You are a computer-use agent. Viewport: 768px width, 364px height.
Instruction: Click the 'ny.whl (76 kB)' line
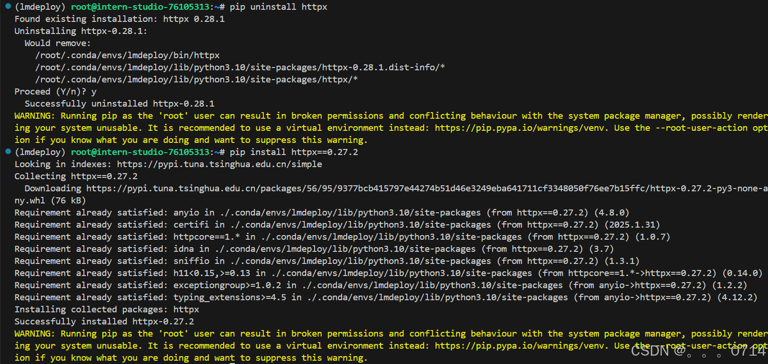pos(50,200)
